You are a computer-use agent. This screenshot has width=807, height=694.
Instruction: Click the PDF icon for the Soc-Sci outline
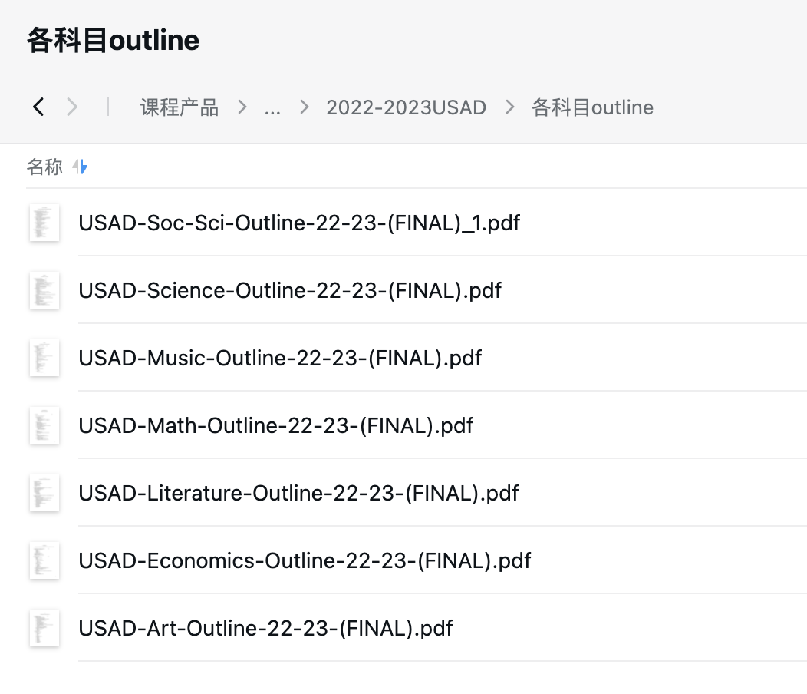44,223
